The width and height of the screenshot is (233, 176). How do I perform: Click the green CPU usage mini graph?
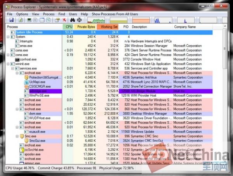pos(96,20)
